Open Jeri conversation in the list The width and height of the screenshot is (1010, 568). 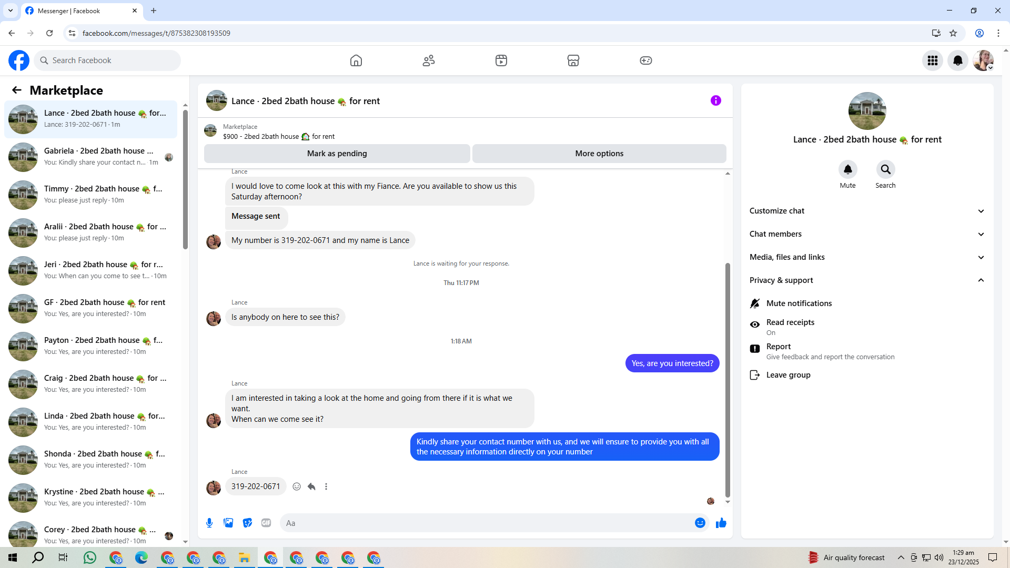pyautogui.click(x=91, y=271)
